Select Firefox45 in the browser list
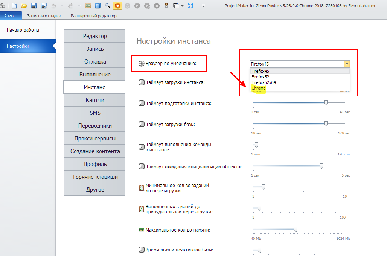 point(300,71)
